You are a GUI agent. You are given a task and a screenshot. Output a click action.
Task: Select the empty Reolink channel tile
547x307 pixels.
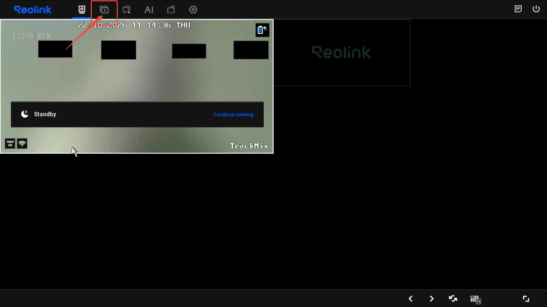coord(342,53)
